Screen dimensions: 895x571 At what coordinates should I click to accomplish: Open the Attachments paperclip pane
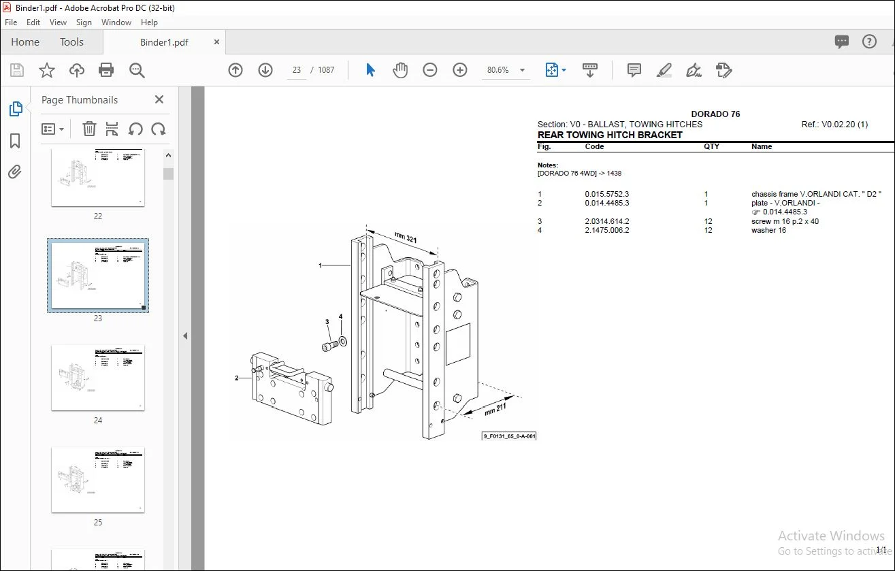click(15, 172)
